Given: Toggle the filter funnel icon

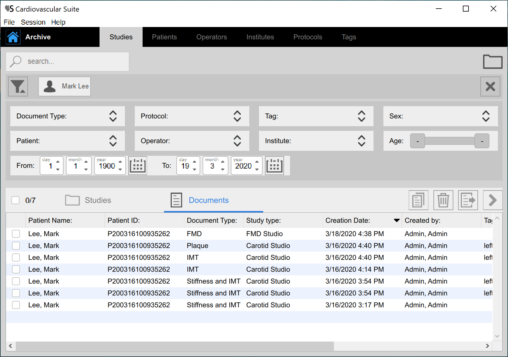Looking at the screenshot, I should [x=18, y=87].
